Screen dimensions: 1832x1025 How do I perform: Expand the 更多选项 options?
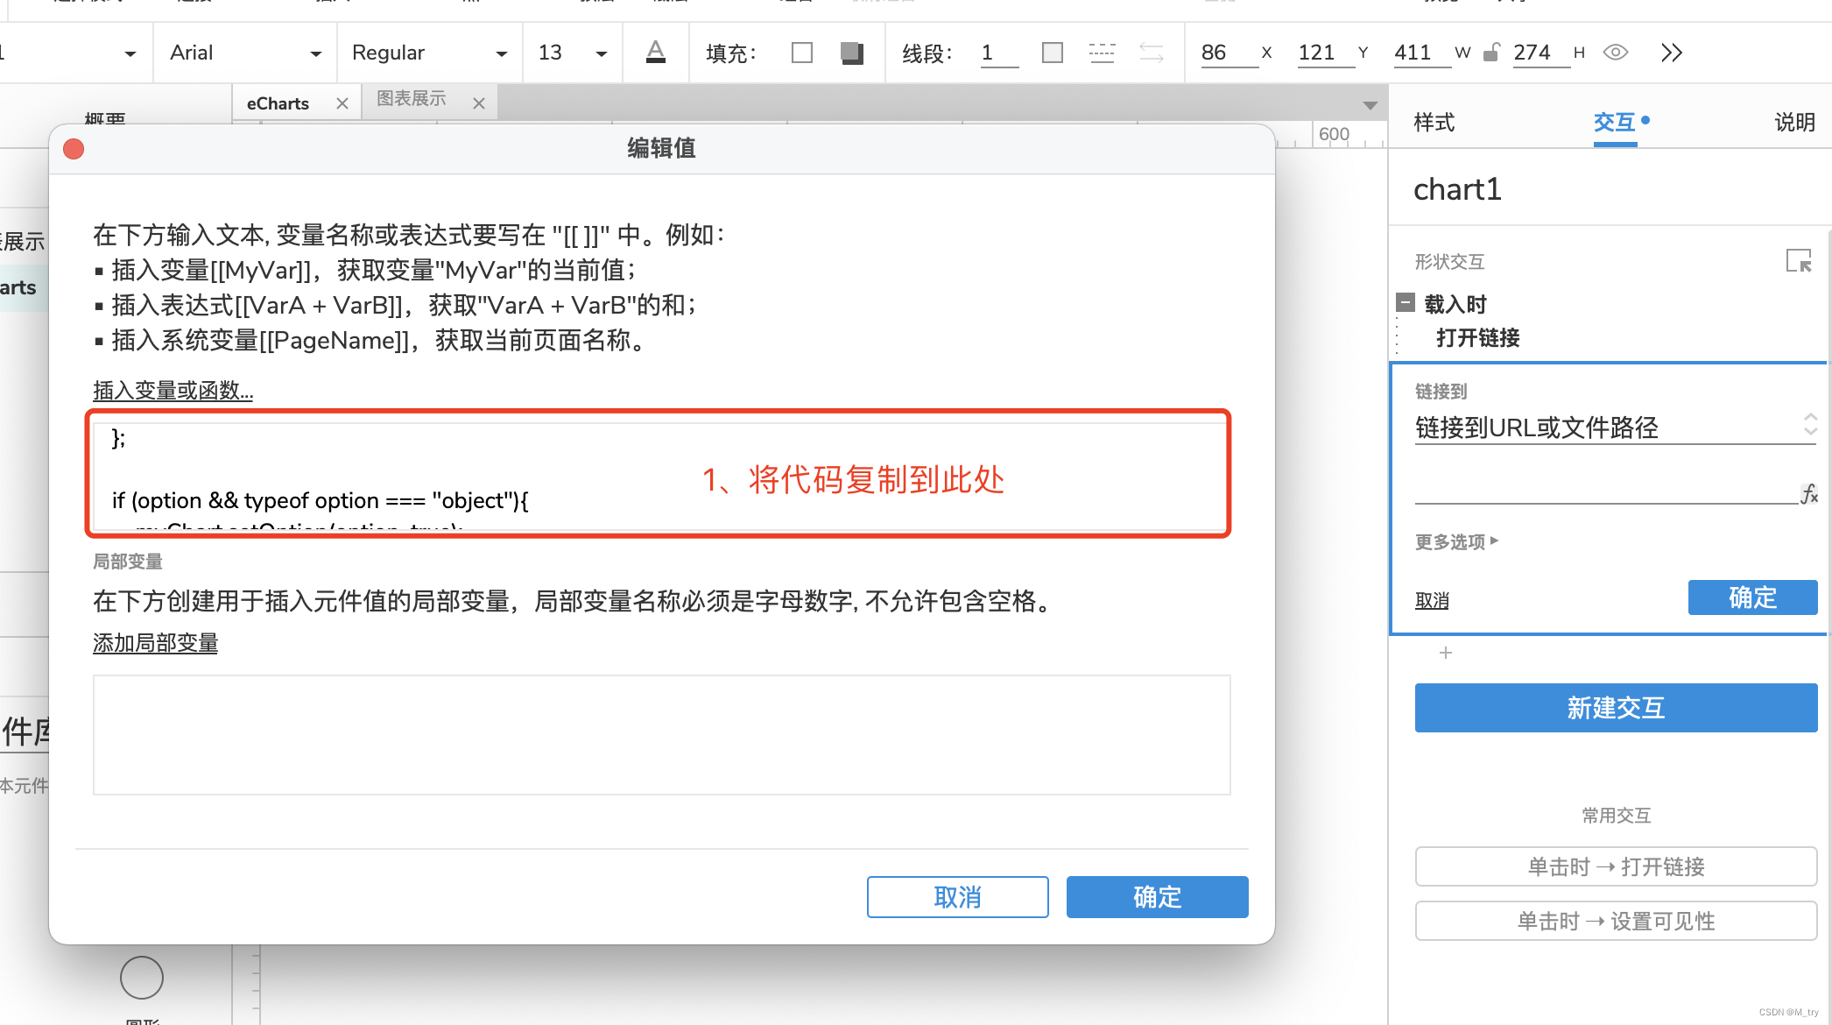click(1457, 541)
